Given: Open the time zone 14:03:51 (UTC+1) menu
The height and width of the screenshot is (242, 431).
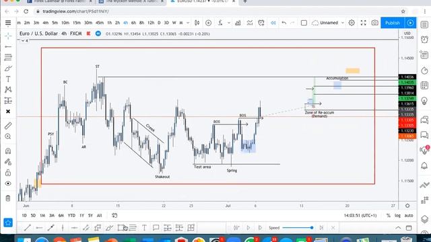Looking at the screenshot, I should [360, 216].
